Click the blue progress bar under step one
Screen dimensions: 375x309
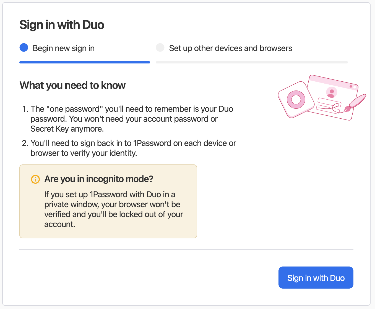click(x=85, y=62)
